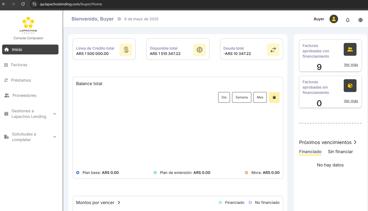Expand Solicitudes a completar menu
368x211 pixels.
coord(54,137)
